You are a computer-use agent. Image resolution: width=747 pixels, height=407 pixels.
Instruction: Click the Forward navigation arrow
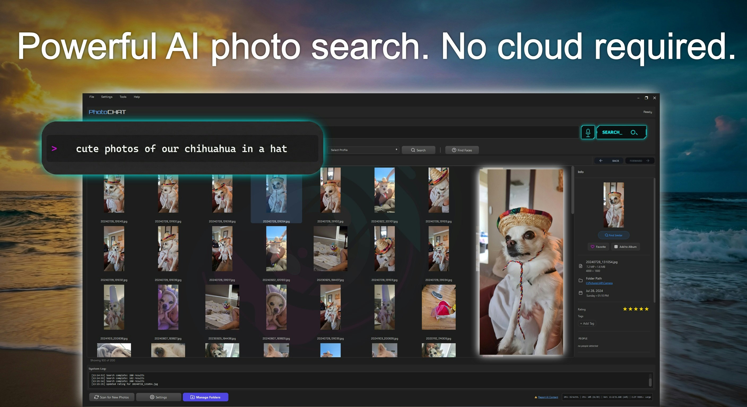[648, 161]
